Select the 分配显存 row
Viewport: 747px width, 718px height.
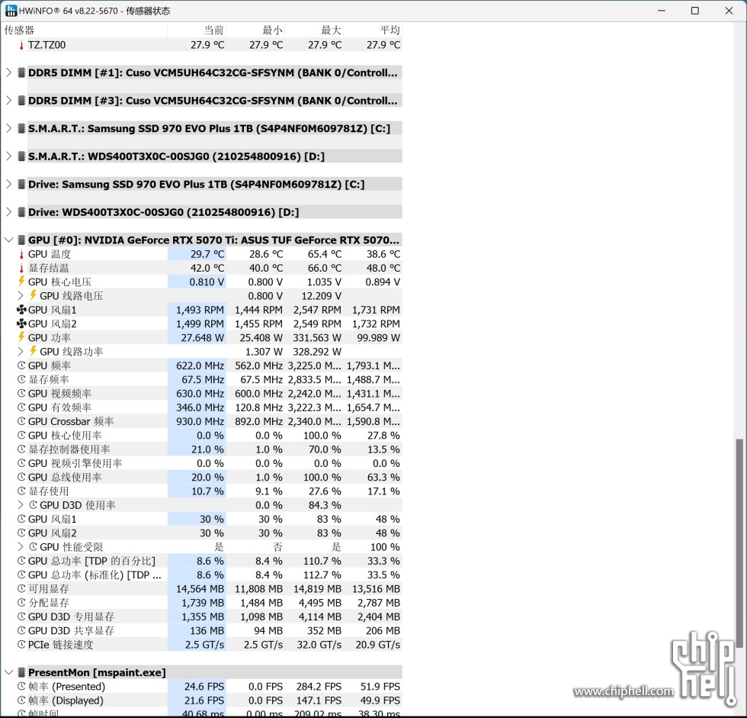209,603
